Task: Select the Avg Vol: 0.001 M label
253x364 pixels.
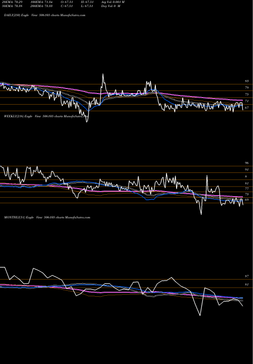Action: (113, 2)
